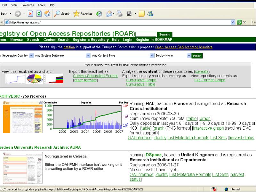Open the petition link in the blue banner
Screen dimensions: 256x192
[x=69, y=47]
